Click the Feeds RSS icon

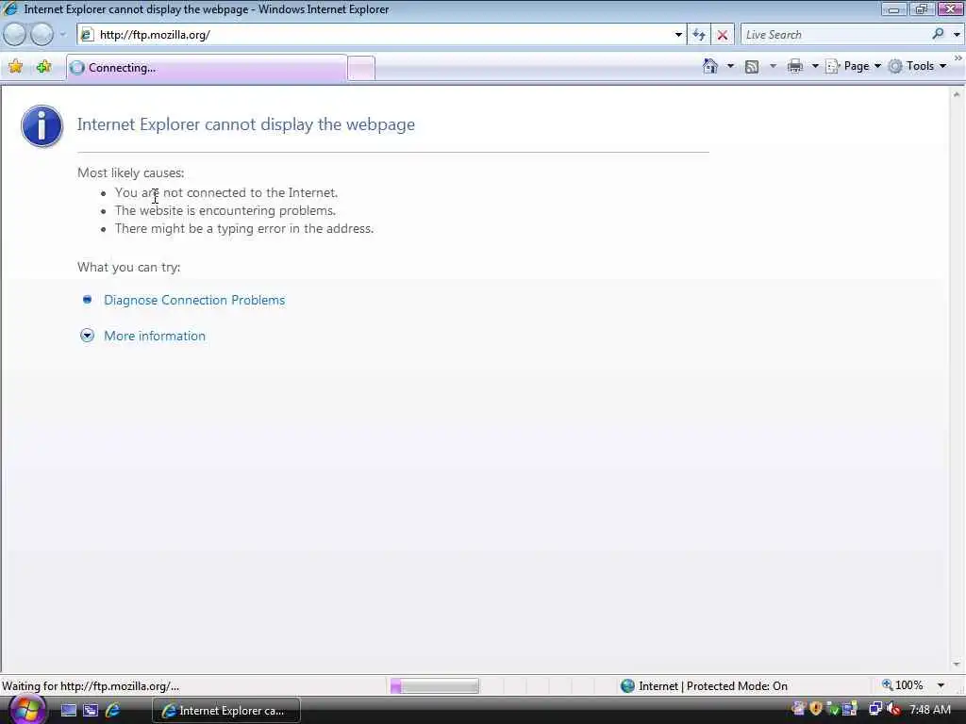click(752, 67)
